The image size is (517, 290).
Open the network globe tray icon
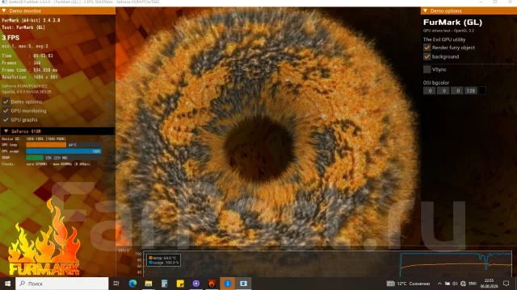(x=463, y=284)
